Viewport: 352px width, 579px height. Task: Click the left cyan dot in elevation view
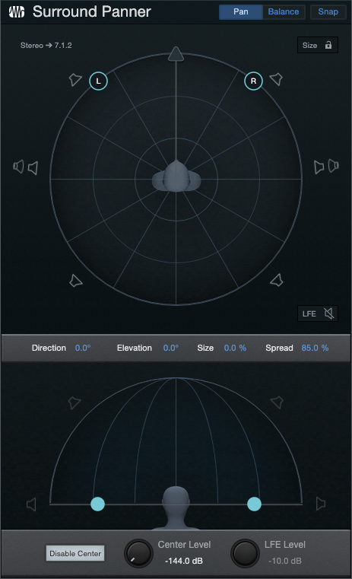pyautogui.click(x=98, y=504)
